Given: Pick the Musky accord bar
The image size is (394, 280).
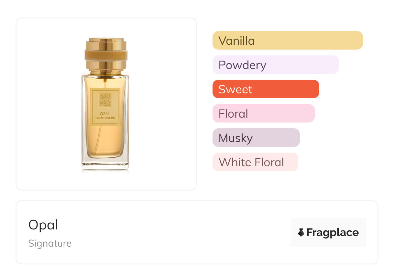Looking at the screenshot, I should 256,138.
